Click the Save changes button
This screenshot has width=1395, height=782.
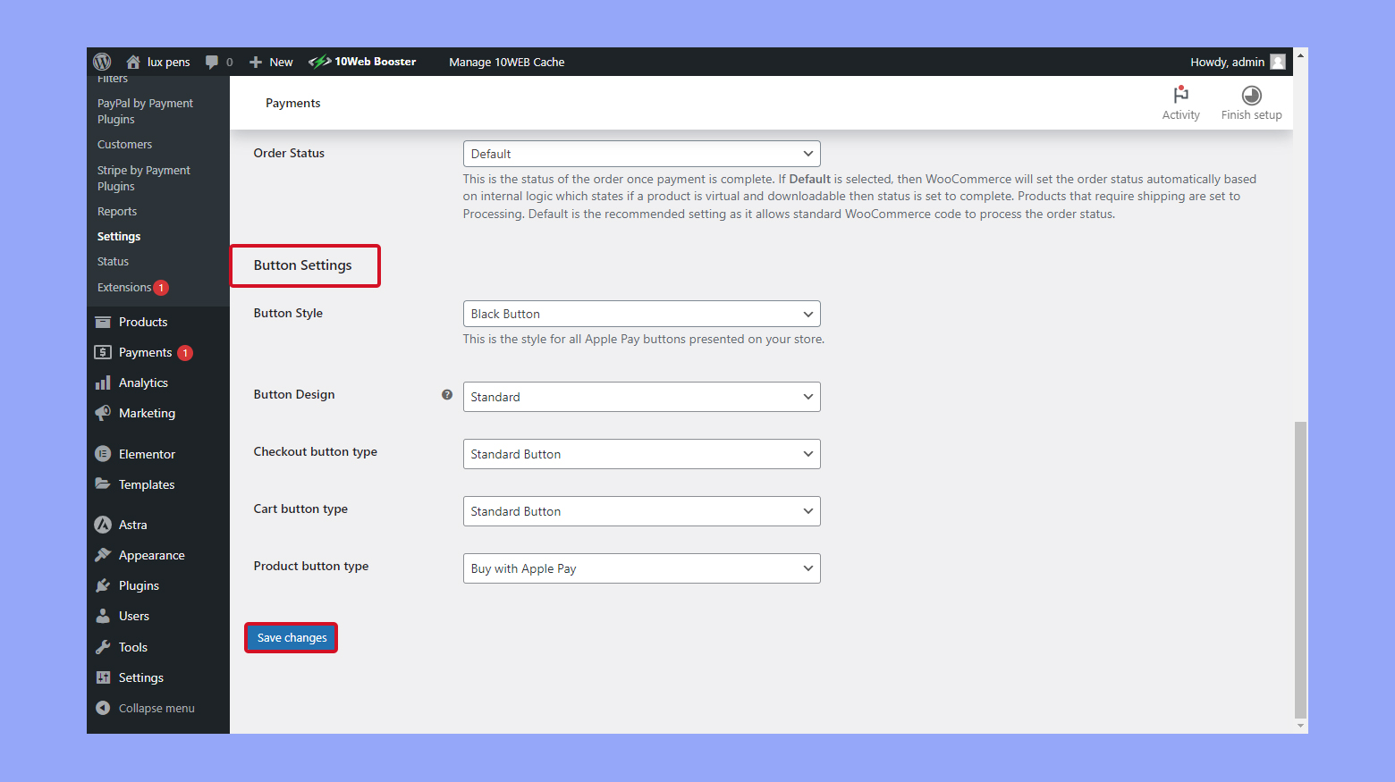[292, 638]
